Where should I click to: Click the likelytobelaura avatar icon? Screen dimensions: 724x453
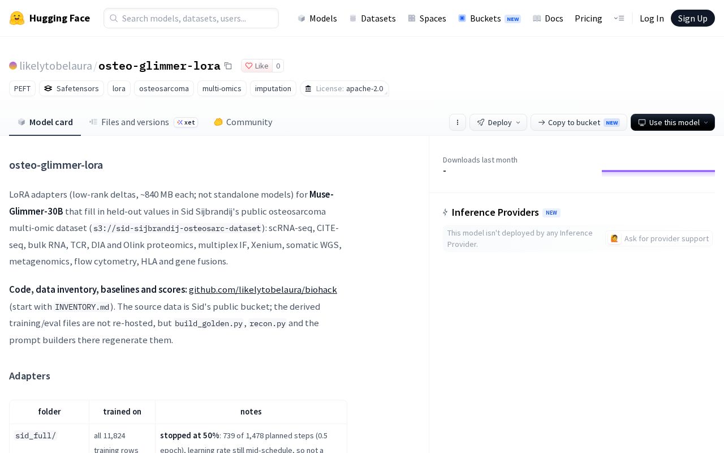point(13,66)
